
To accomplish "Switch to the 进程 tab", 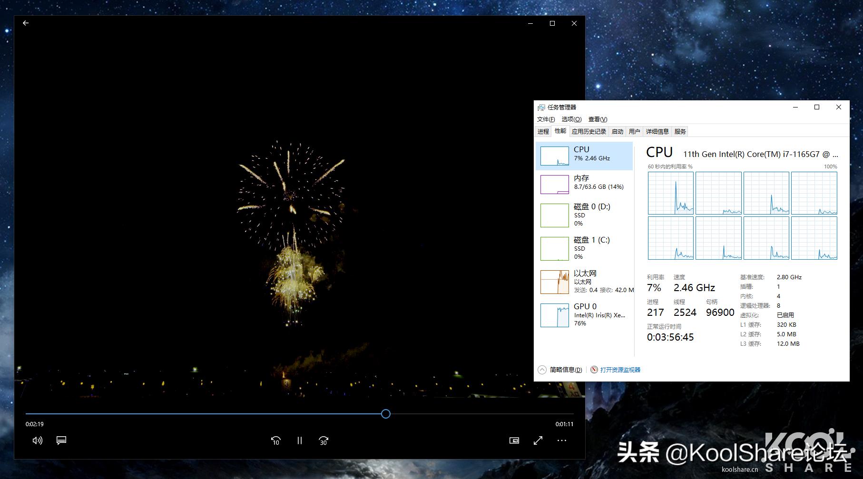I will pos(543,132).
